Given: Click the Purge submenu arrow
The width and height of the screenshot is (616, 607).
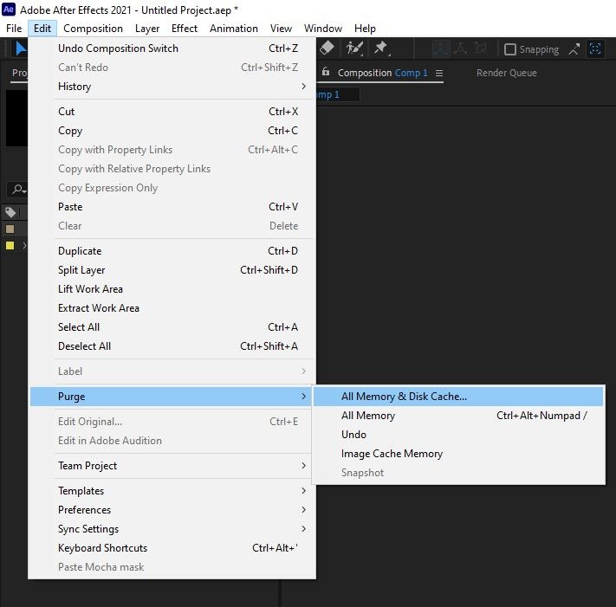Looking at the screenshot, I should point(304,397).
